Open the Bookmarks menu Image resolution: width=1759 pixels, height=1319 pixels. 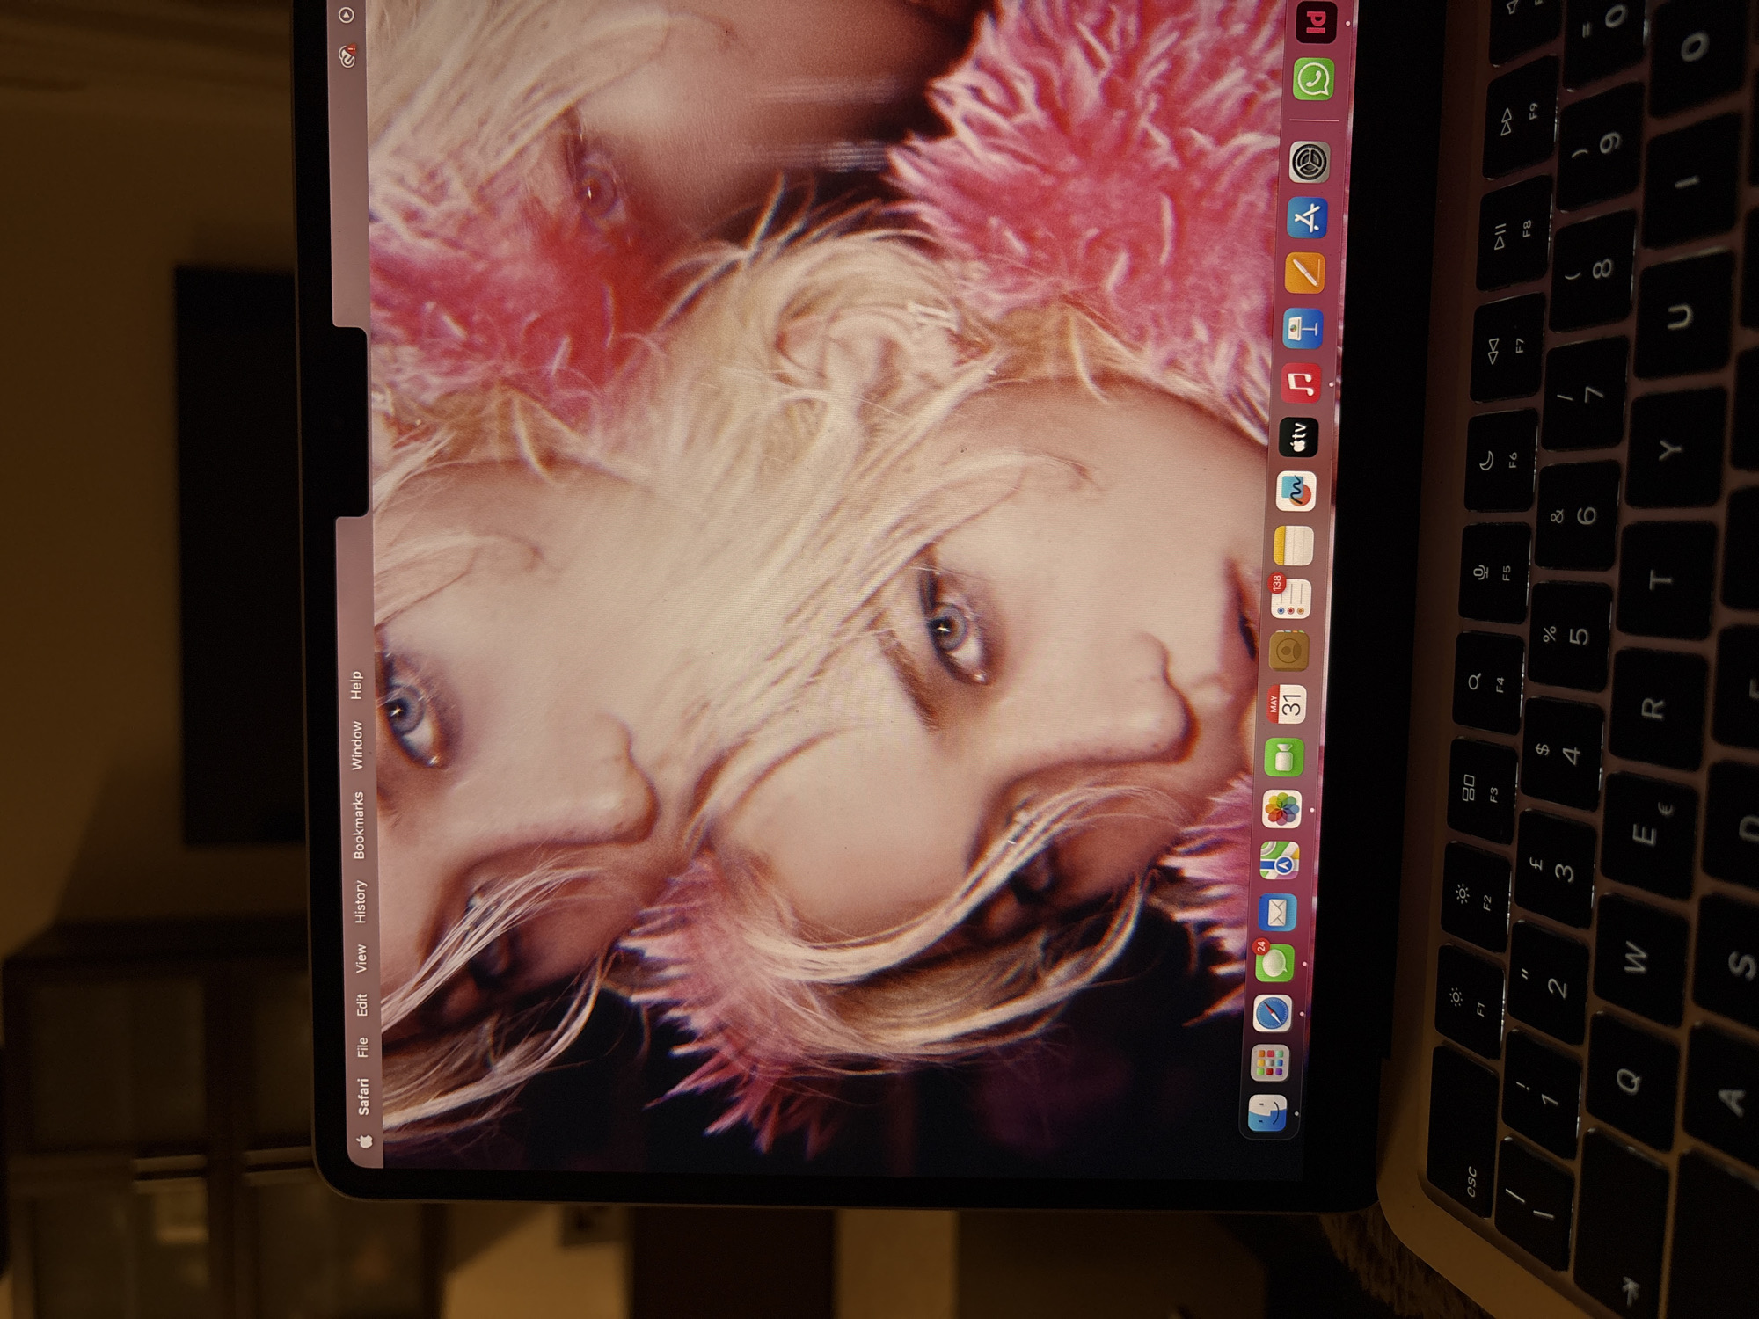click(x=359, y=825)
